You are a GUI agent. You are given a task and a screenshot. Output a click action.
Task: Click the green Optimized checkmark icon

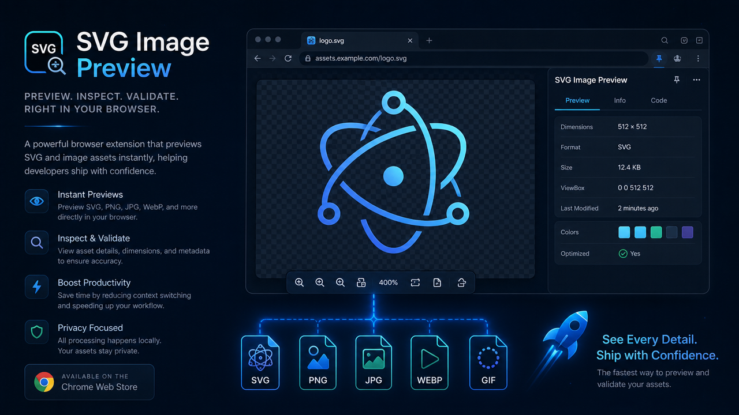623,254
